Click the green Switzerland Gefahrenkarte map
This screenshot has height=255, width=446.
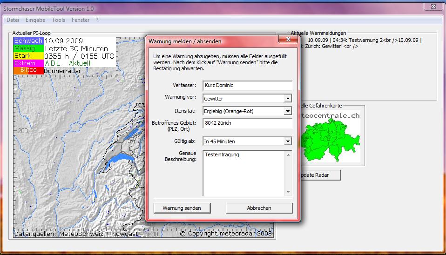click(x=330, y=140)
